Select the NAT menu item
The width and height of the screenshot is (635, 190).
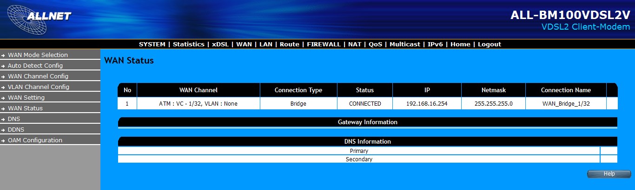click(355, 44)
